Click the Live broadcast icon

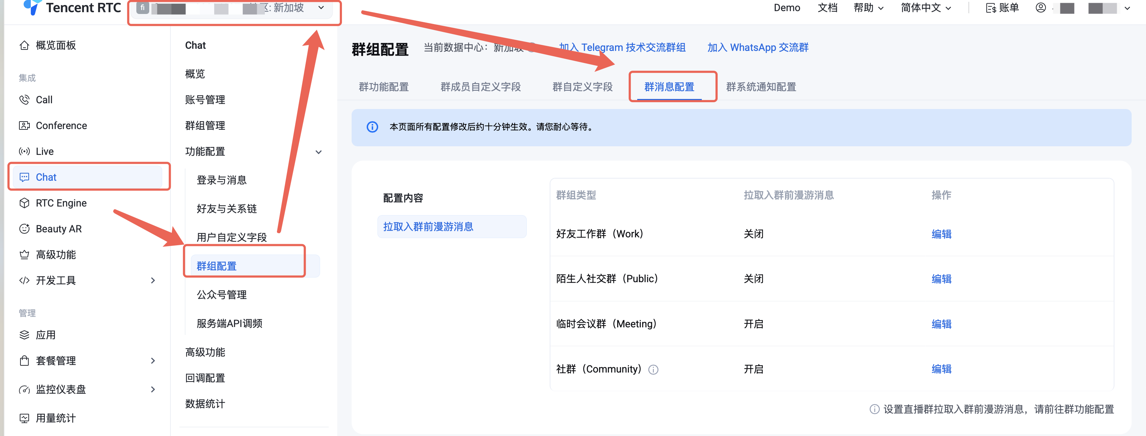click(x=24, y=151)
